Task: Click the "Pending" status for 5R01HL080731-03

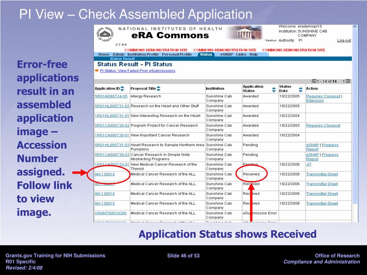Action: point(250,145)
